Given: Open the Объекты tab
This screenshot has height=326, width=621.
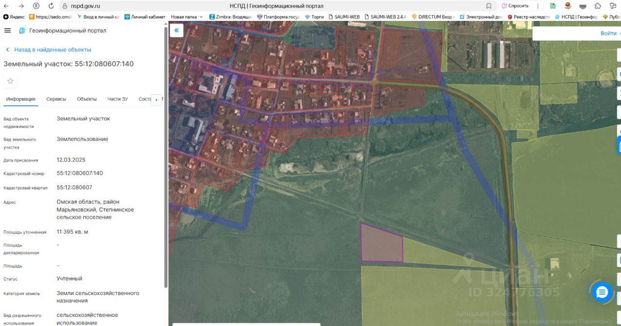Looking at the screenshot, I should coord(87,99).
